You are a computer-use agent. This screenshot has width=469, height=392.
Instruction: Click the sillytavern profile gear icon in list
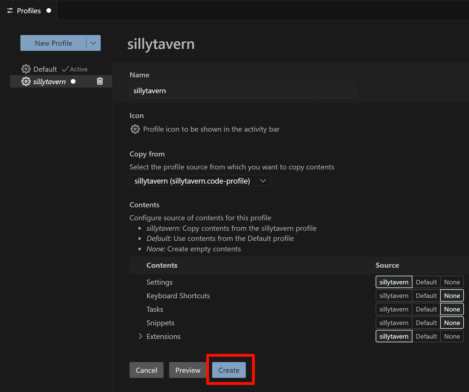click(26, 81)
